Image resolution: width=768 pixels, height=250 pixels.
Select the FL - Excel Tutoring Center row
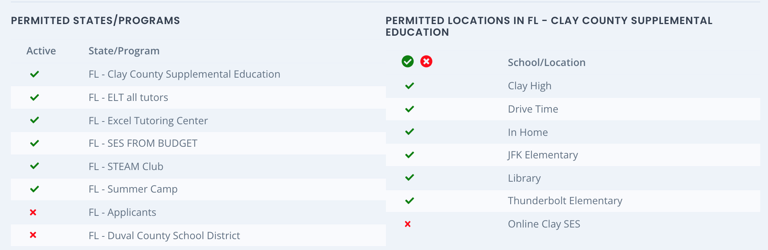198,120
